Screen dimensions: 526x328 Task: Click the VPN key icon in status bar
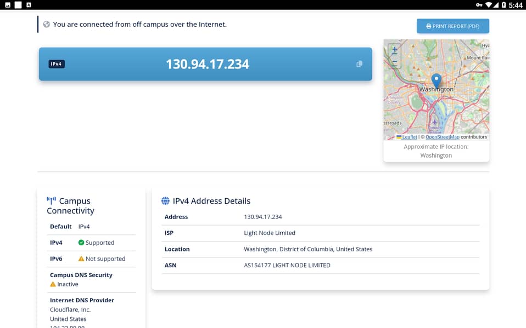(x=479, y=5)
